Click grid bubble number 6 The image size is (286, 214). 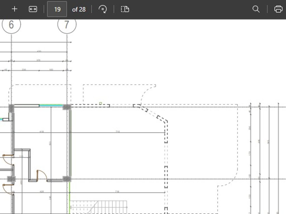pos(11,25)
